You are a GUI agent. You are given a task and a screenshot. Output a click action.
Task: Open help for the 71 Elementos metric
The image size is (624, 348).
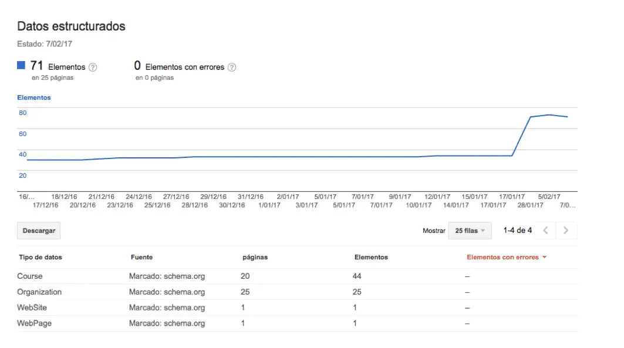pos(93,66)
